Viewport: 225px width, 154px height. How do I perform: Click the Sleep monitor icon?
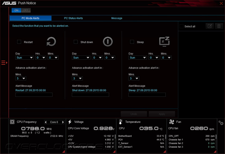coord(164,42)
